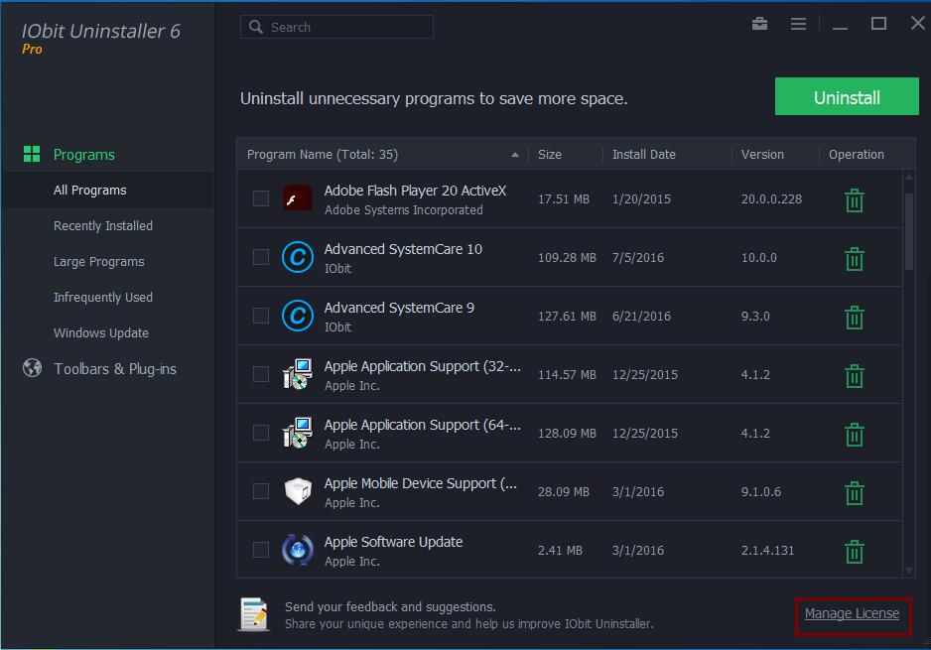Image resolution: width=931 pixels, height=650 pixels.
Task: Click the program list vertical scrollbar thumb
Action: coord(909,231)
